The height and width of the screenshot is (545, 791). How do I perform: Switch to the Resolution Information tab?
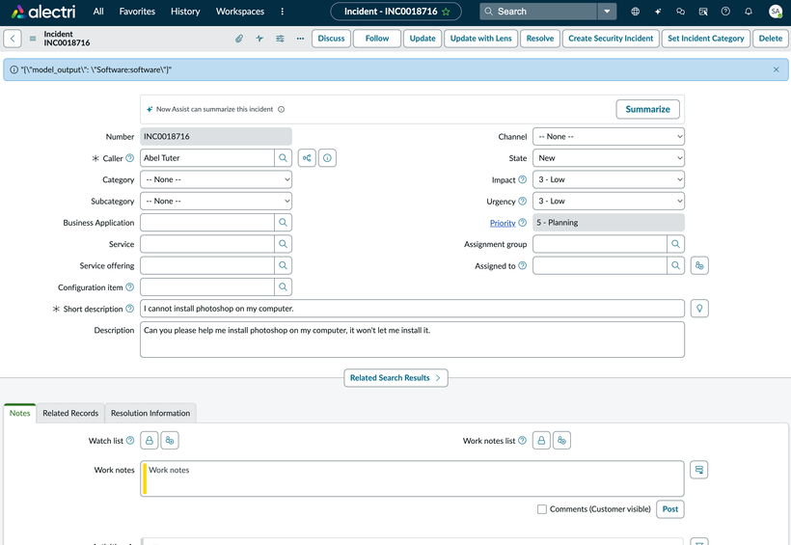150,413
